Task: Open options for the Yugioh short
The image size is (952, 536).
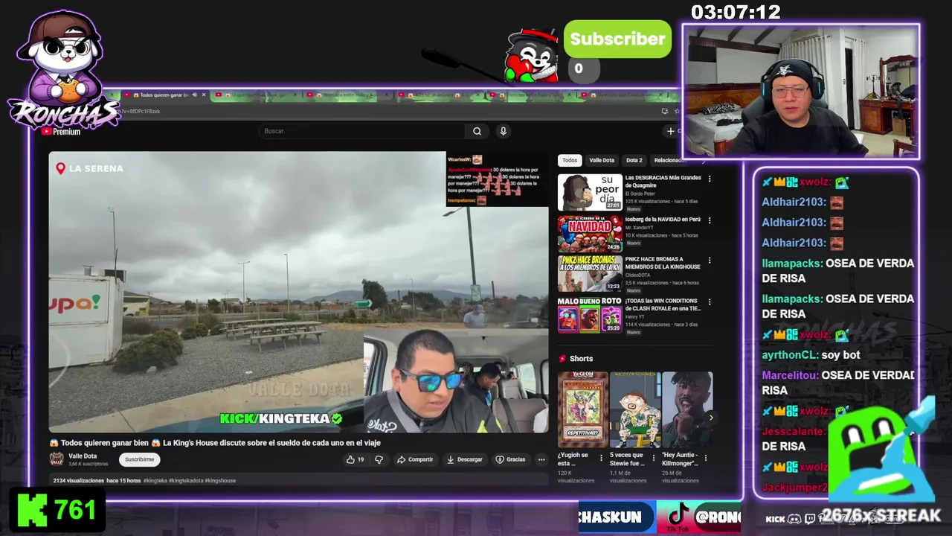Action: pyautogui.click(x=602, y=459)
